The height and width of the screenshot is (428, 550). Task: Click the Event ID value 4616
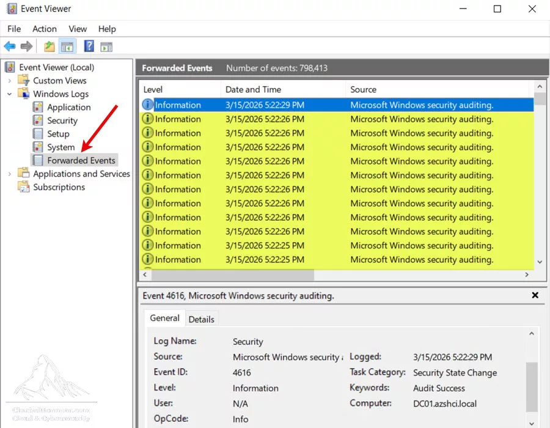click(x=241, y=372)
